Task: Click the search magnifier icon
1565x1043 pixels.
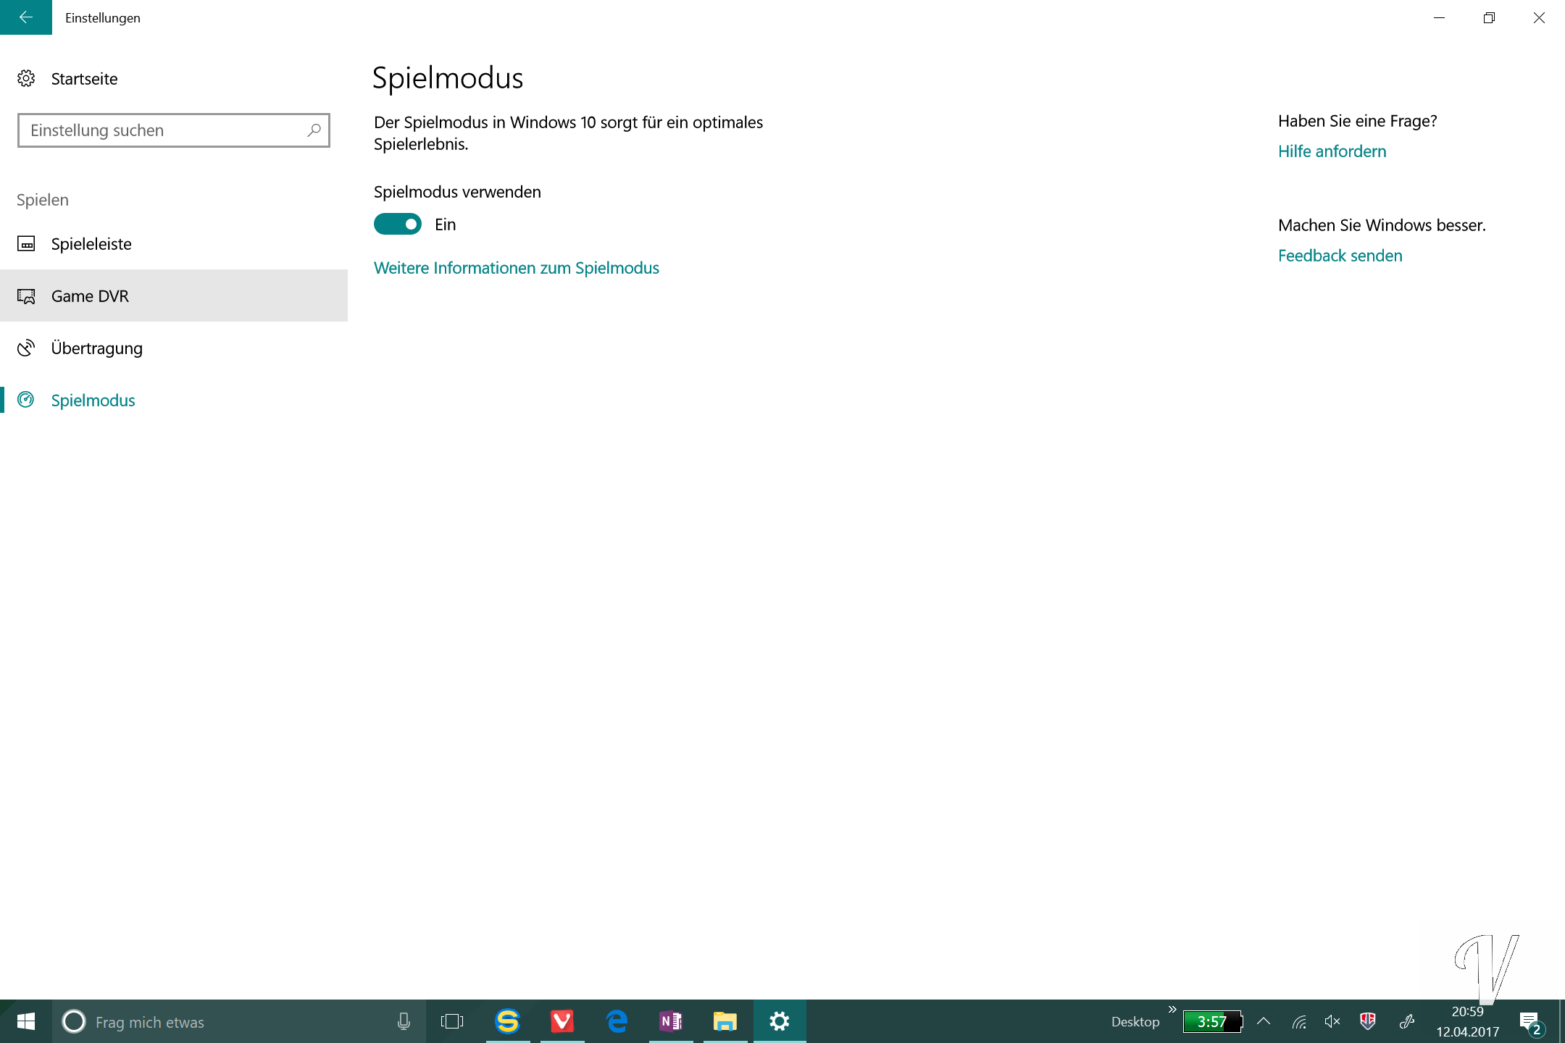Action: 314,130
